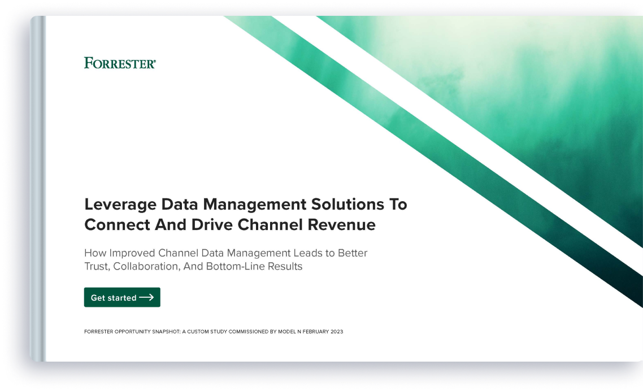This screenshot has height=391, width=643.
Task: Click the 'Get started' text label
Action: coord(114,298)
